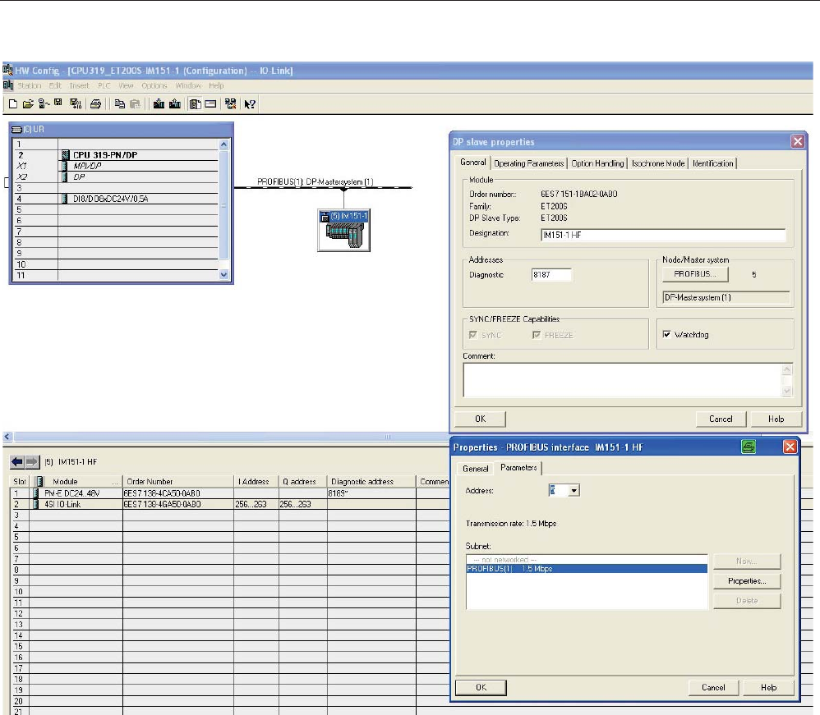The height and width of the screenshot is (715, 820).
Task: Open the Station menu
Action: click(30, 85)
